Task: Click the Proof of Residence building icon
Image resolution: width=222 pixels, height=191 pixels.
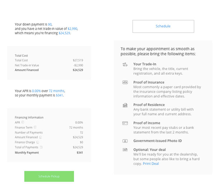Action: [125, 105]
